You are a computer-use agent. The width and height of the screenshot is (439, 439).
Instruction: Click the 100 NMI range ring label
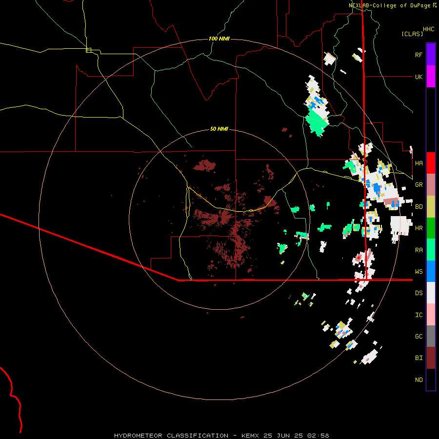(x=219, y=39)
